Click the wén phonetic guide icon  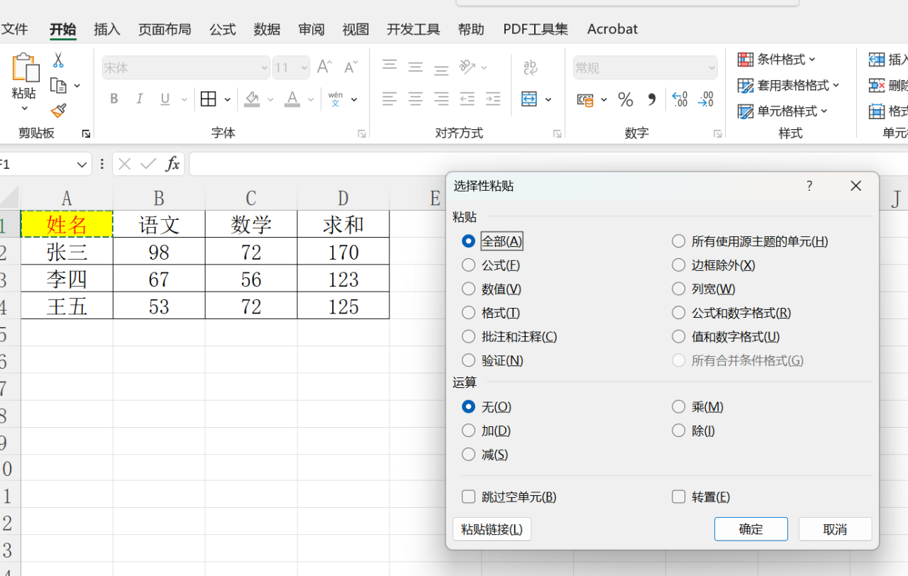pyautogui.click(x=336, y=99)
